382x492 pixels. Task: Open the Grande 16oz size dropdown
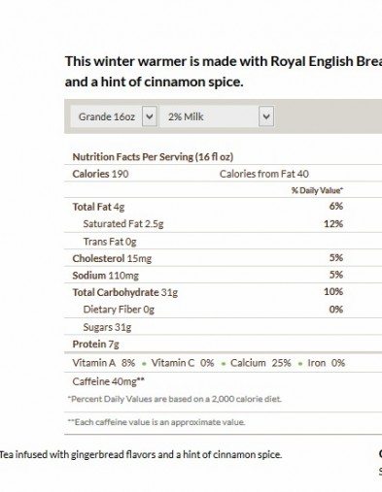click(x=114, y=116)
